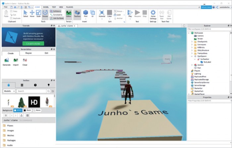Set preview background to Black
The image size is (232, 148).
click(28, 110)
